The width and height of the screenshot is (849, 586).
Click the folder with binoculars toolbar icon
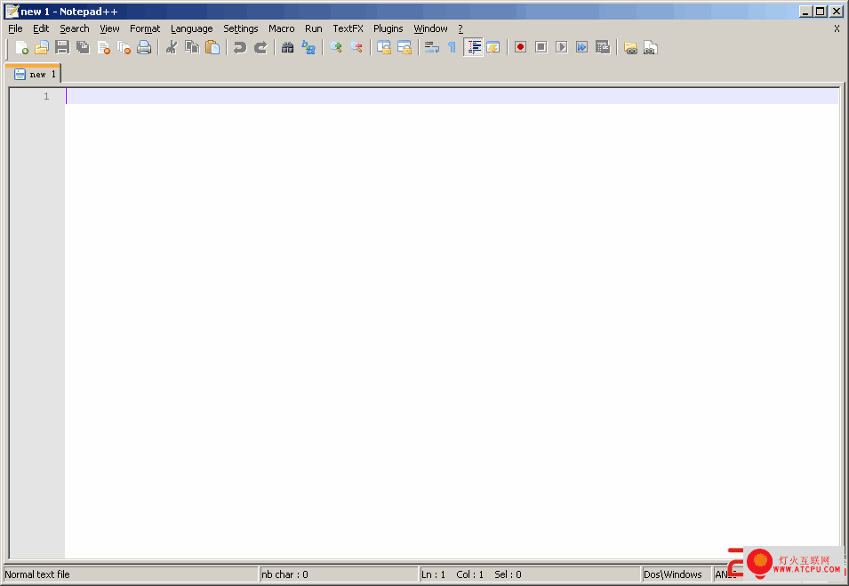(630, 48)
